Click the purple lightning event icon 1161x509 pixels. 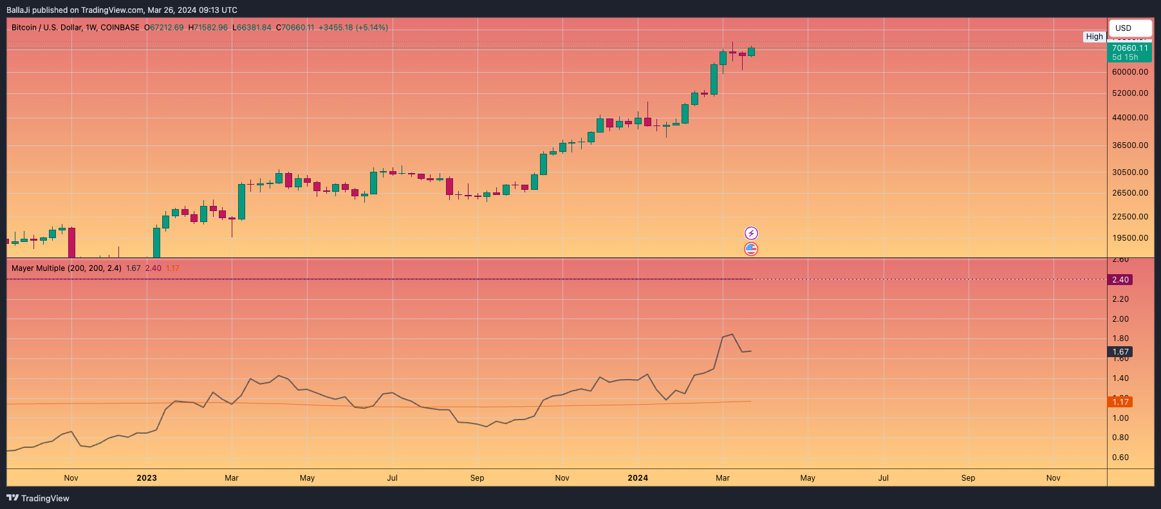[751, 233]
